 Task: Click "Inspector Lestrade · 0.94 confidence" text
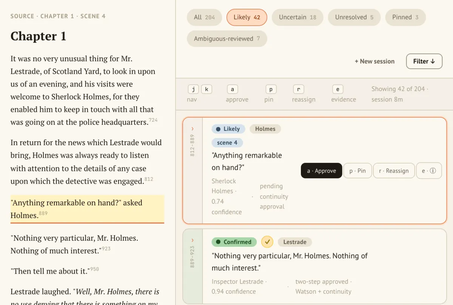pyautogui.click(x=239, y=286)
